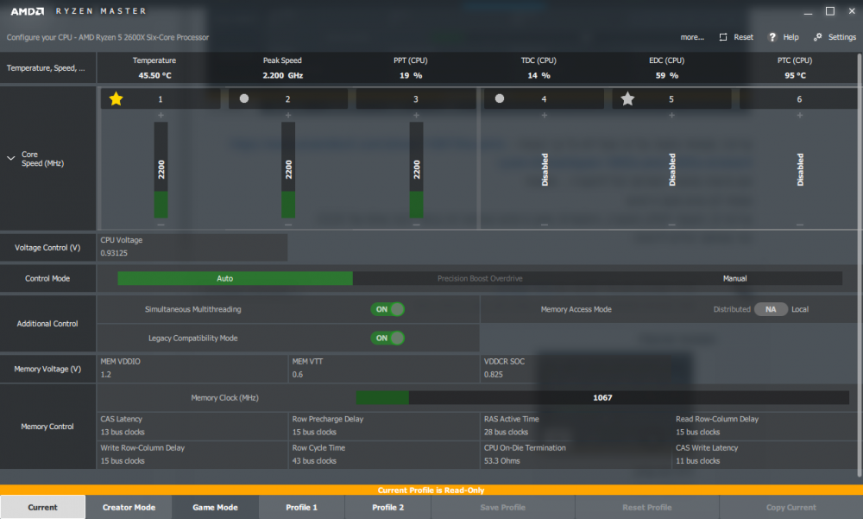Click the plus above disabled core 6
This screenshot has width=863, height=519.
(800, 115)
